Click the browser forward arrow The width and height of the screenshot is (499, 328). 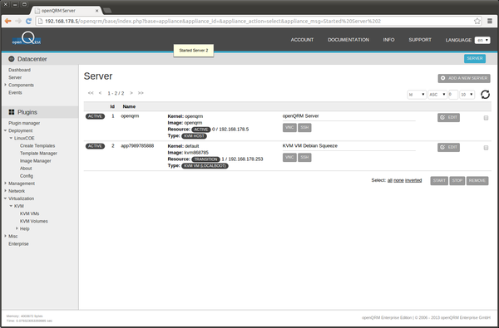(x=18, y=22)
